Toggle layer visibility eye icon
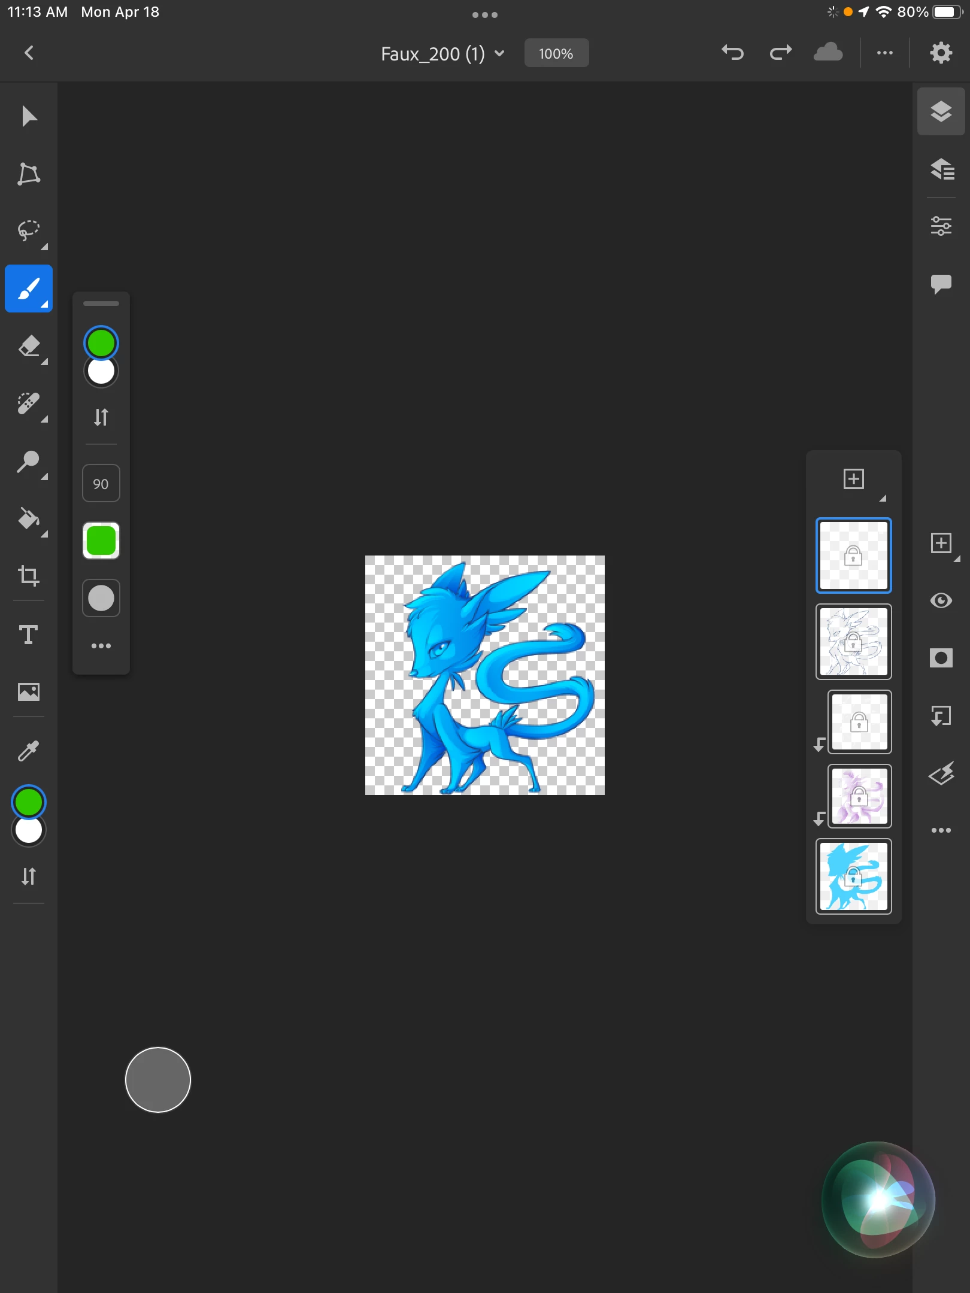970x1293 pixels. click(x=941, y=600)
